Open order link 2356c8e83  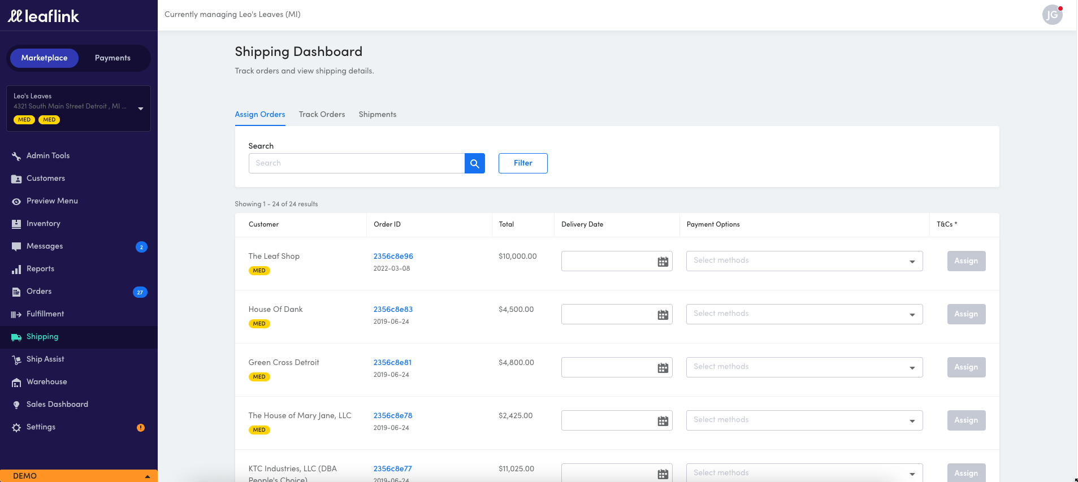click(x=393, y=310)
